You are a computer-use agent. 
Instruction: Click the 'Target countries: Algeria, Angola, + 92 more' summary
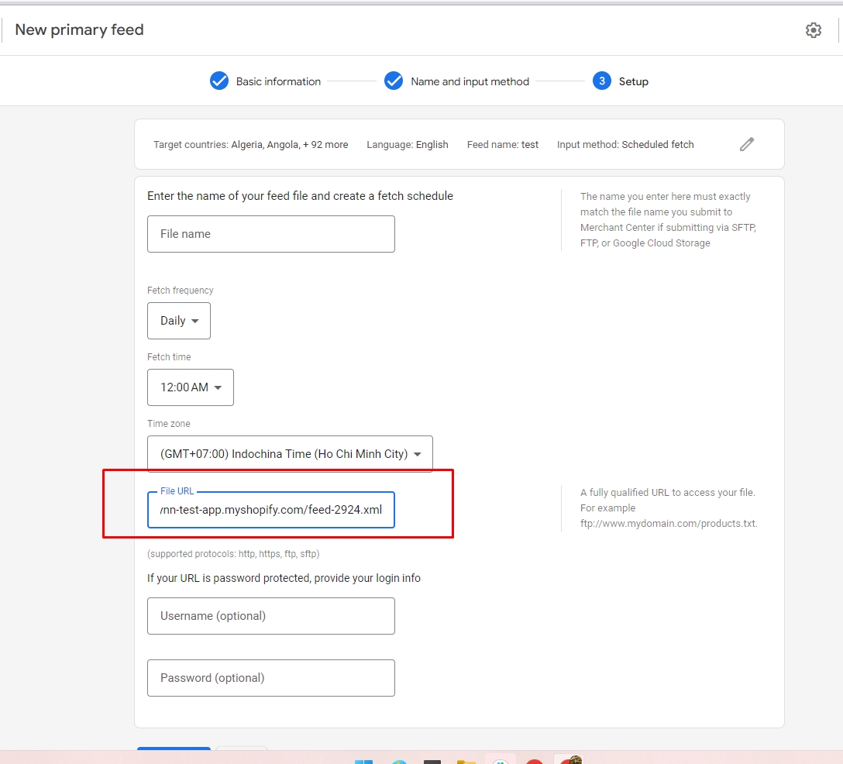coord(250,145)
